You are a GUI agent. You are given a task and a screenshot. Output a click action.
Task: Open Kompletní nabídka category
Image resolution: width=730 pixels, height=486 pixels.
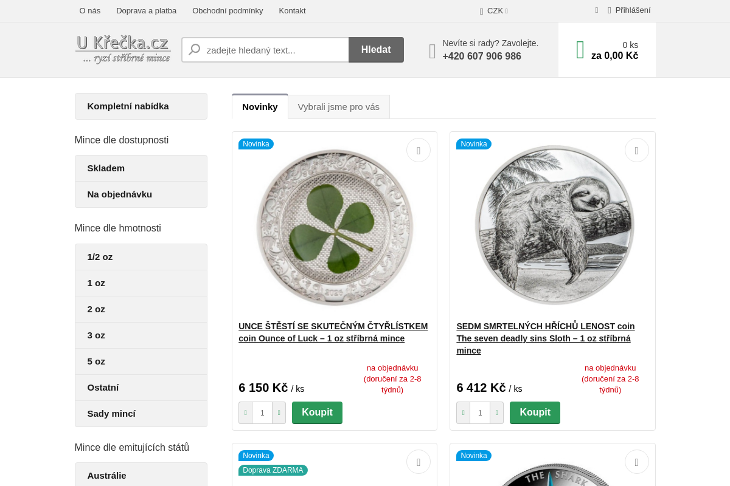(141, 106)
